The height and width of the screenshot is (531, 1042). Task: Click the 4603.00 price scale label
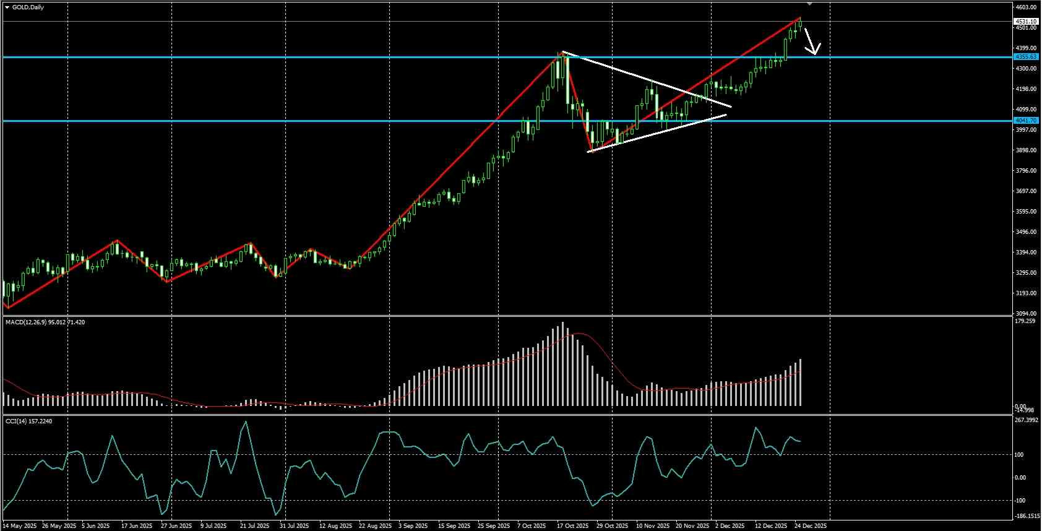coord(1025,7)
